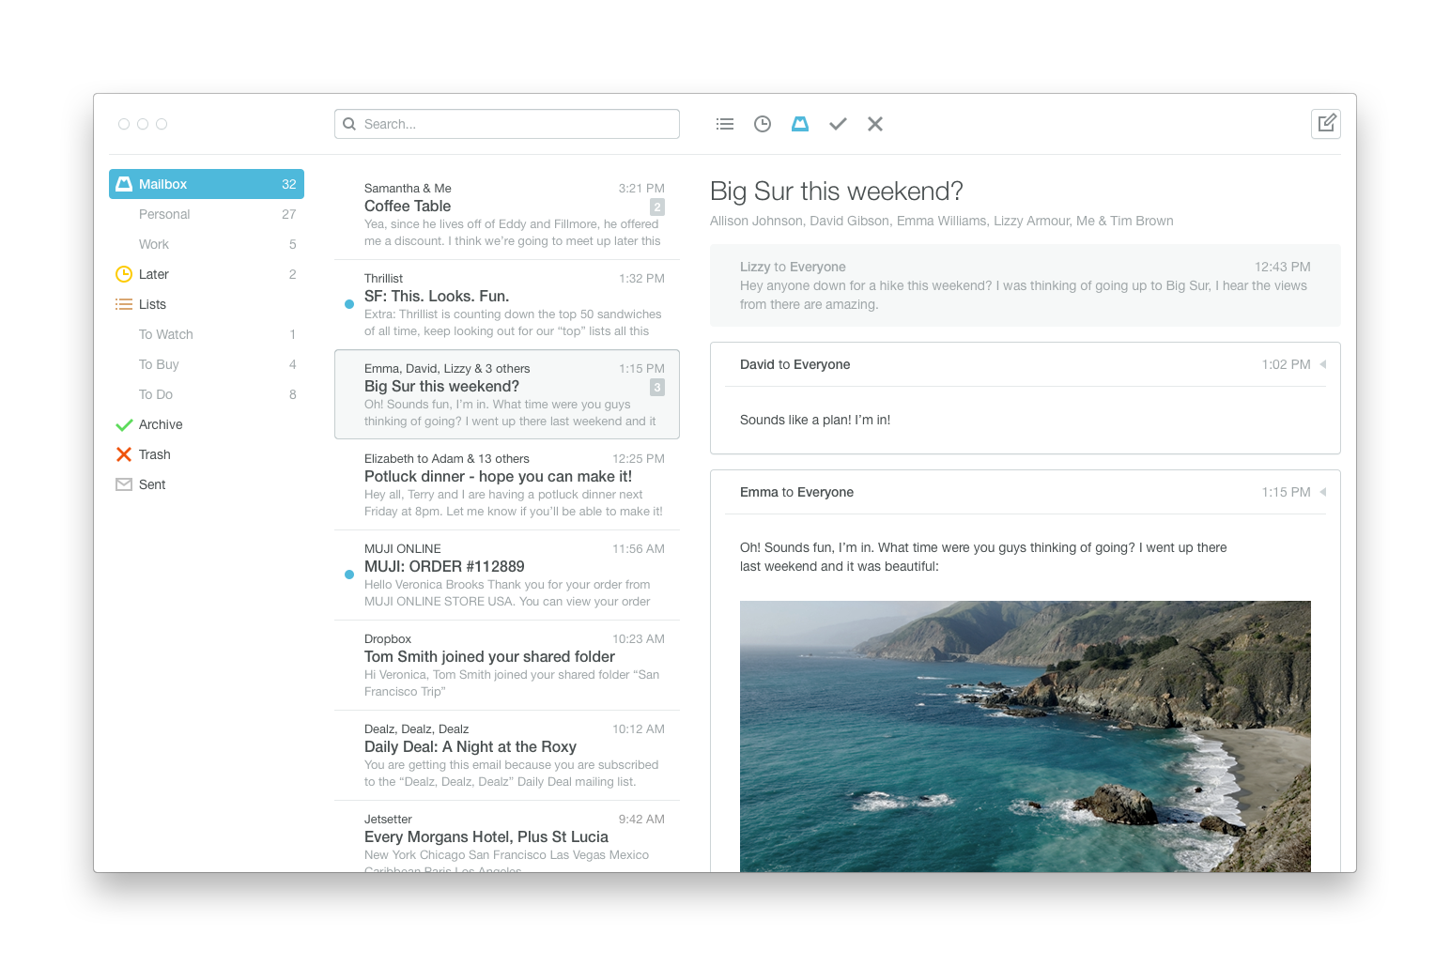
Task: Select the Big Sur this weekend? thread
Action: coord(507,394)
